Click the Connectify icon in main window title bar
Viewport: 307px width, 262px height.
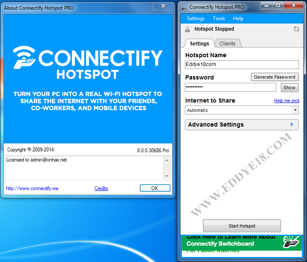[184, 7]
